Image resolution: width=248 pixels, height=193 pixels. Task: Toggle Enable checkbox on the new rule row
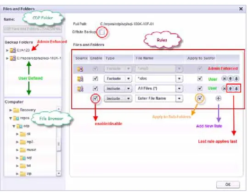click(x=96, y=98)
